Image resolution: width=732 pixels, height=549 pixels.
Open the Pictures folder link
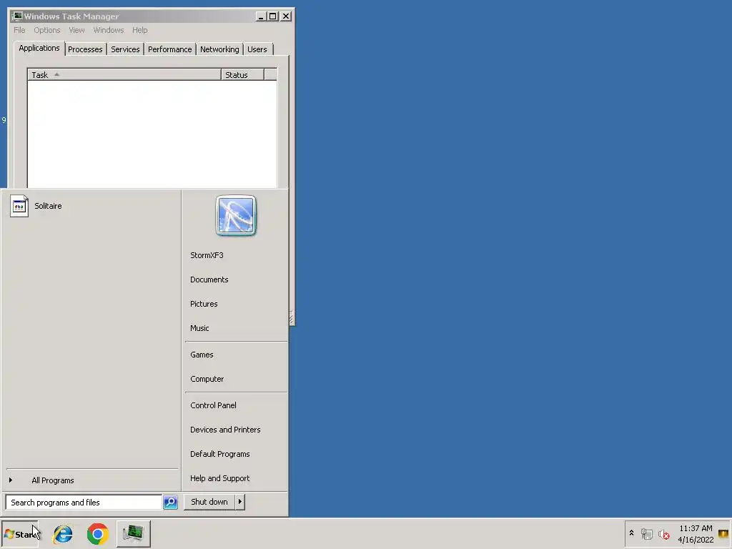pos(204,304)
